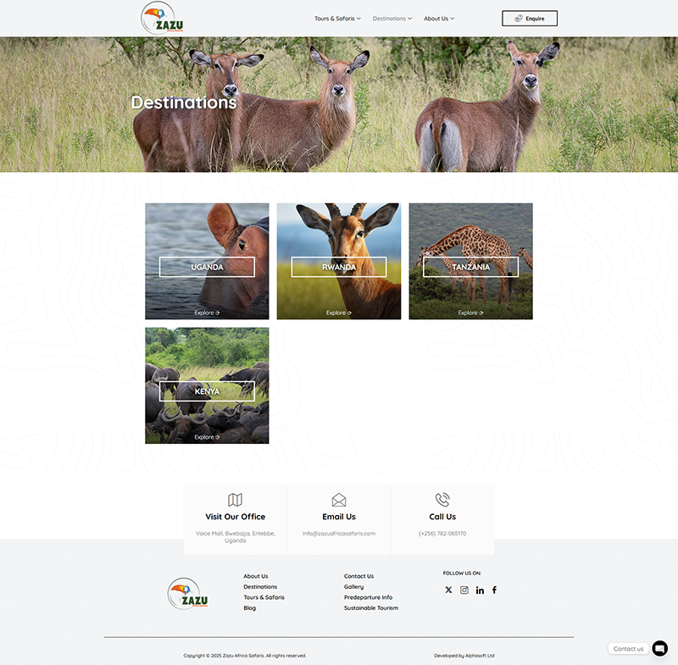The width and height of the screenshot is (678, 665).
Task: Click the map icon above Visit Our Office
Action: pyautogui.click(x=236, y=500)
